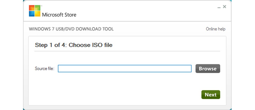Click the trademark symbol above the logo

coord(41,5)
